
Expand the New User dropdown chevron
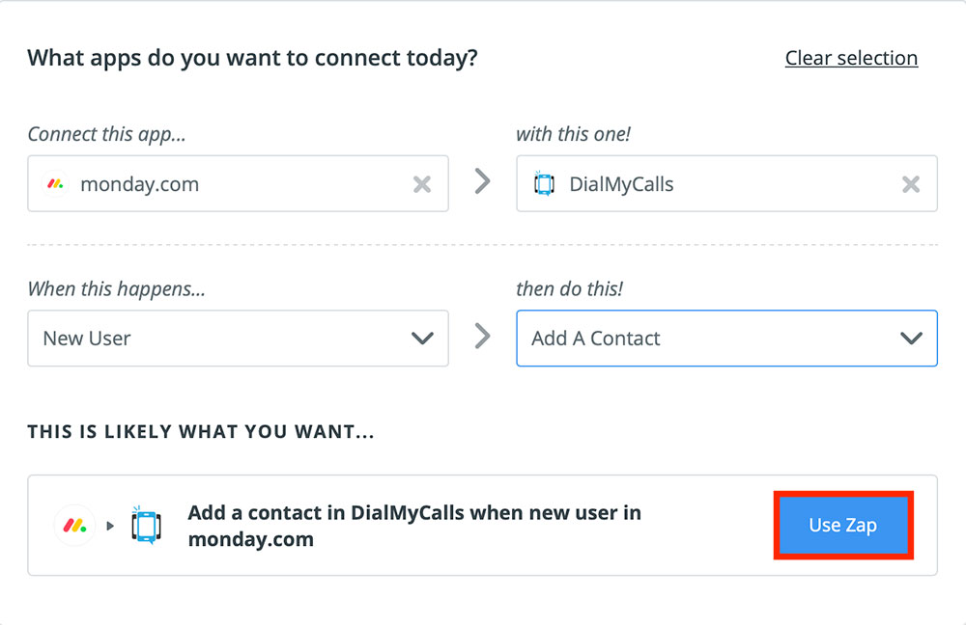(x=422, y=339)
